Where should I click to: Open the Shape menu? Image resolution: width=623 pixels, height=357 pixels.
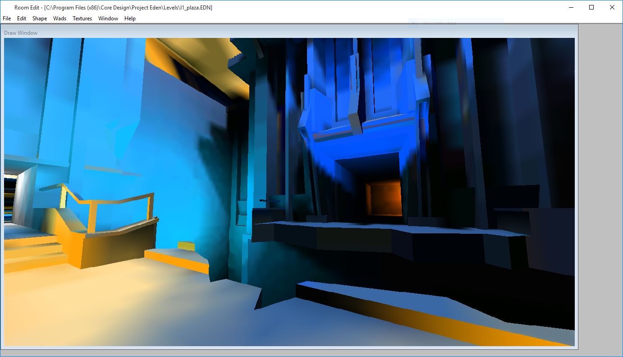40,19
